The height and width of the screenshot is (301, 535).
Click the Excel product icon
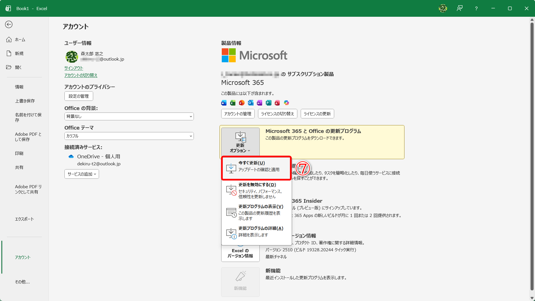coord(232,103)
